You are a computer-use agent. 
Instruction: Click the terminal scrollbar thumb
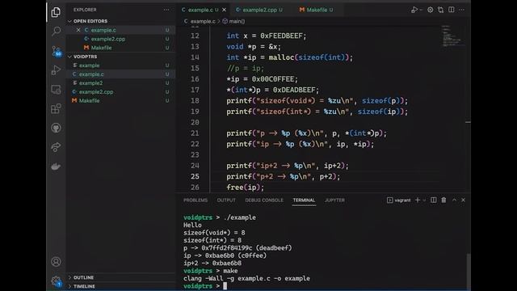click(x=469, y=272)
